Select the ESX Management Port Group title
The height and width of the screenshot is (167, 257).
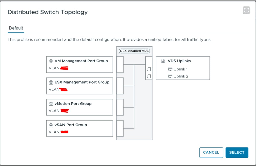(82, 82)
